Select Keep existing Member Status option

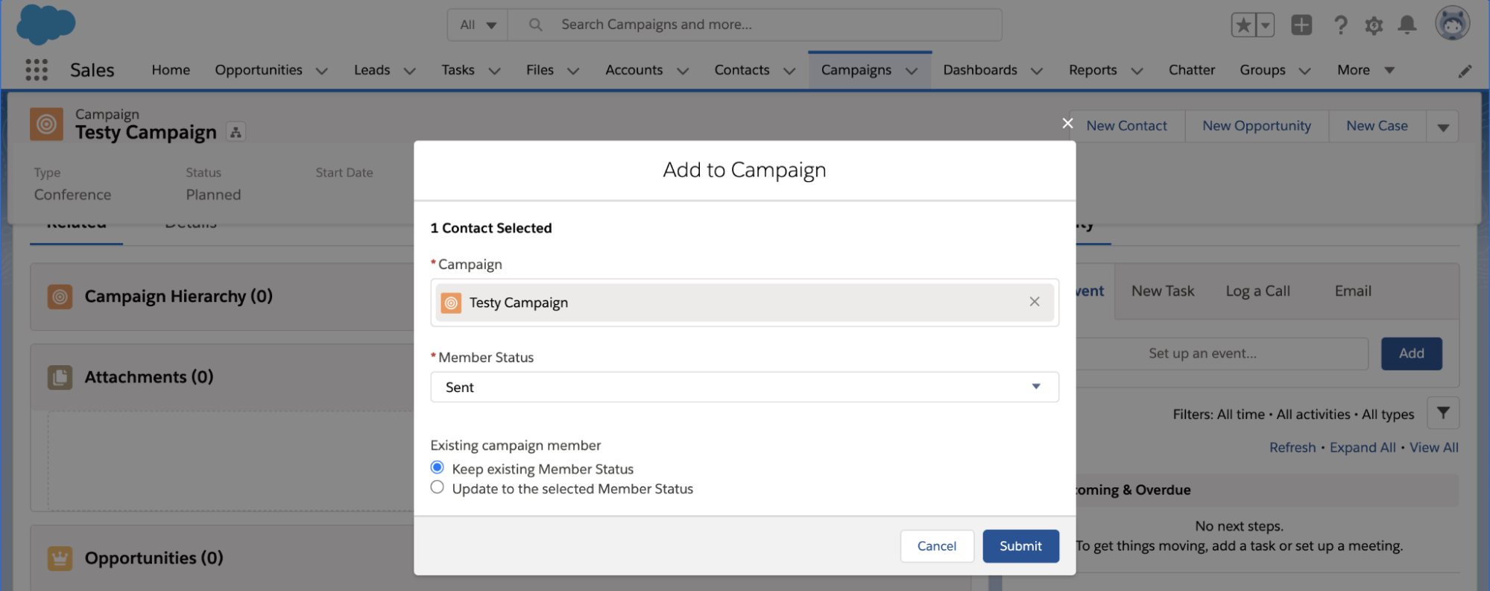[x=438, y=467]
